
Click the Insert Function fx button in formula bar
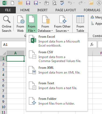tap(92, 44)
